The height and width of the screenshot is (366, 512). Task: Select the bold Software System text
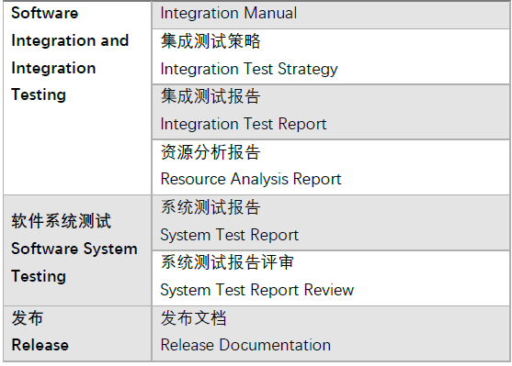coord(74,249)
